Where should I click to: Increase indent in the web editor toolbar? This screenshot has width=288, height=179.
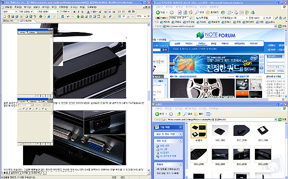click(x=133, y=11)
